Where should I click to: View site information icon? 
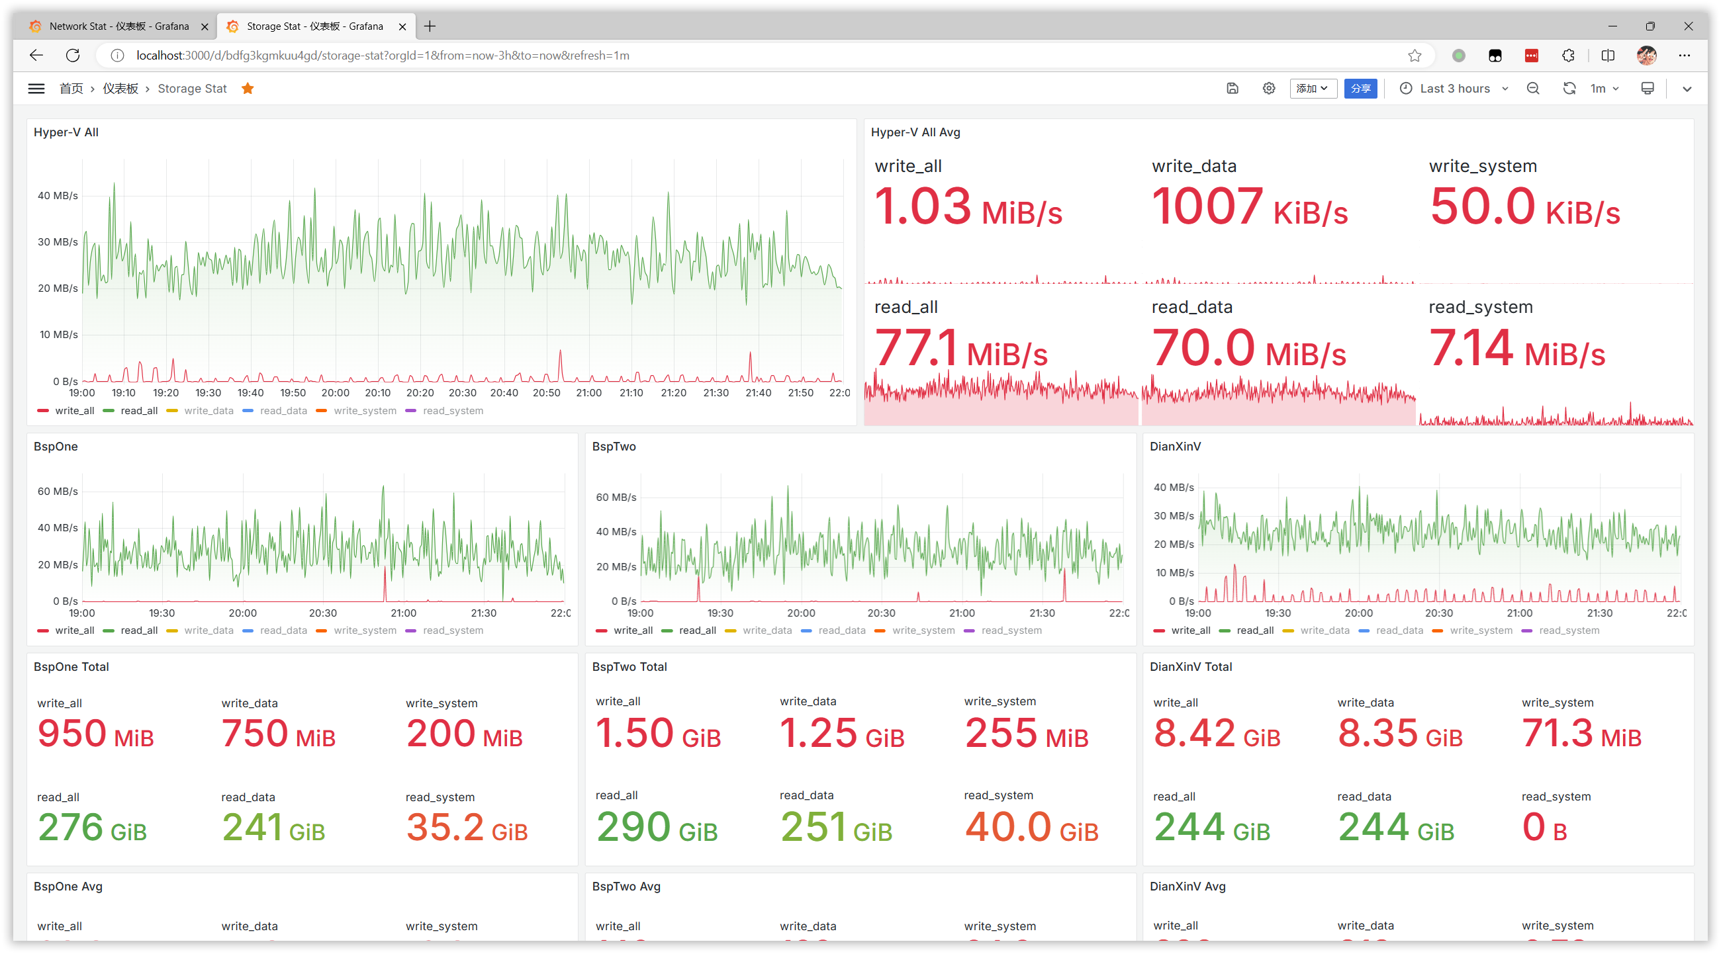click(x=118, y=56)
